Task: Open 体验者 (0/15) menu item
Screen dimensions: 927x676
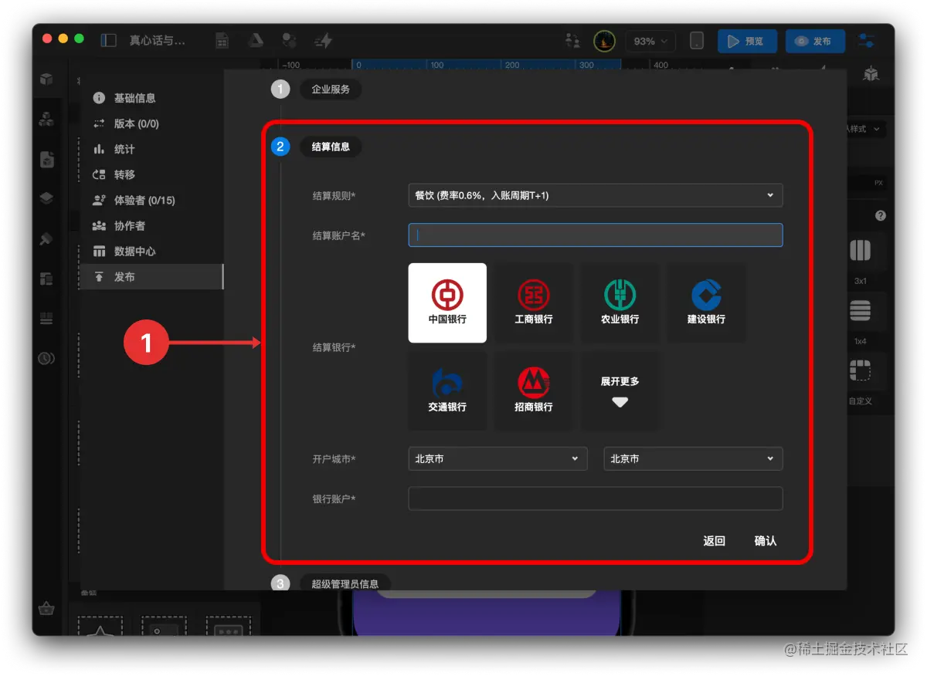Action: coord(151,200)
